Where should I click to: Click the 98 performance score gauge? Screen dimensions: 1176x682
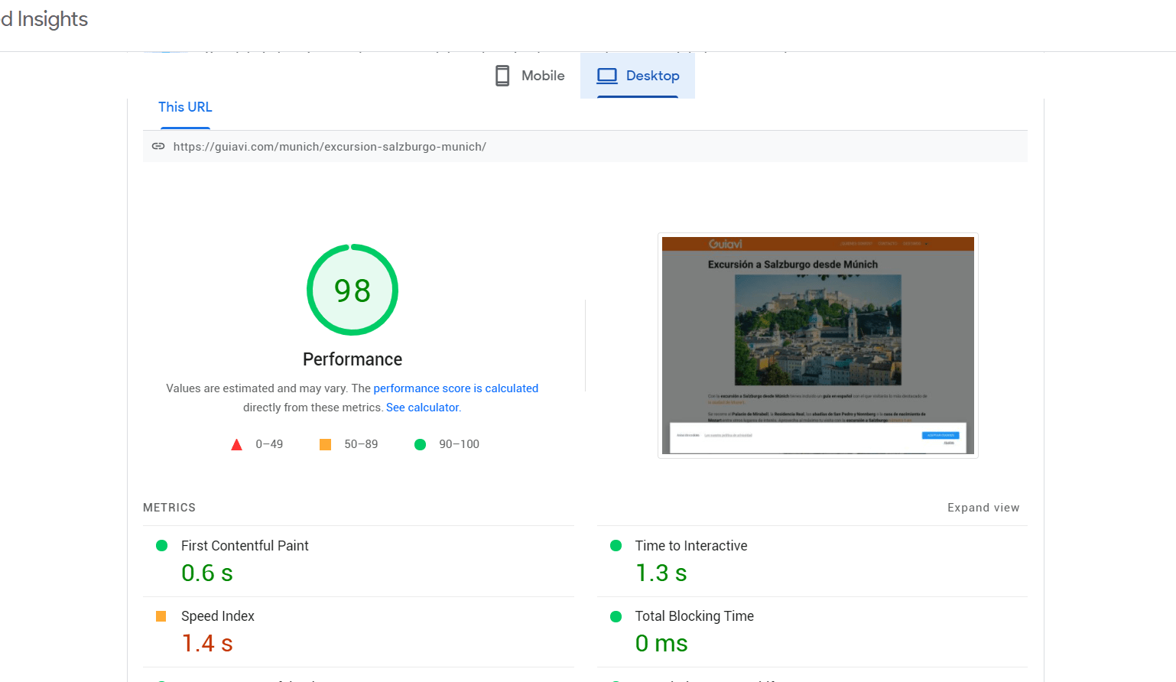pos(352,290)
